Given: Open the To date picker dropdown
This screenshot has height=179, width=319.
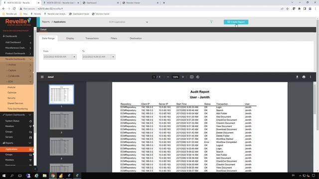Looking at the screenshot, I should pos(113,57).
